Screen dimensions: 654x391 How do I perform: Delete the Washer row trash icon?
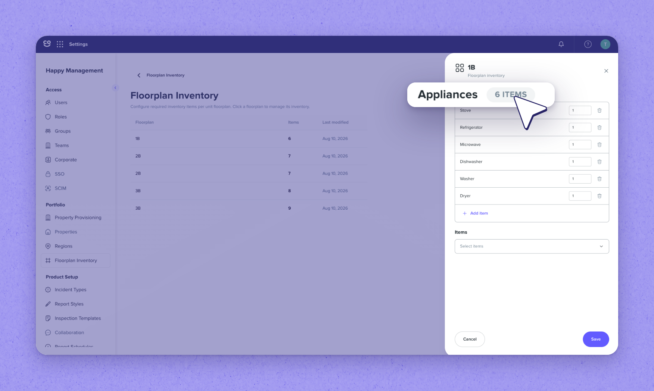[599, 179]
